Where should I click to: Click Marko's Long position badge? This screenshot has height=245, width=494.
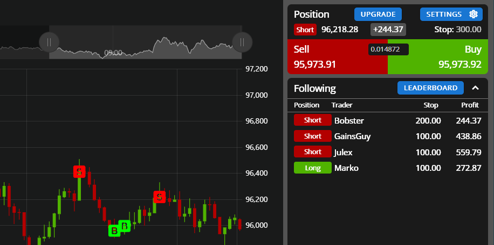[x=313, y=168]
